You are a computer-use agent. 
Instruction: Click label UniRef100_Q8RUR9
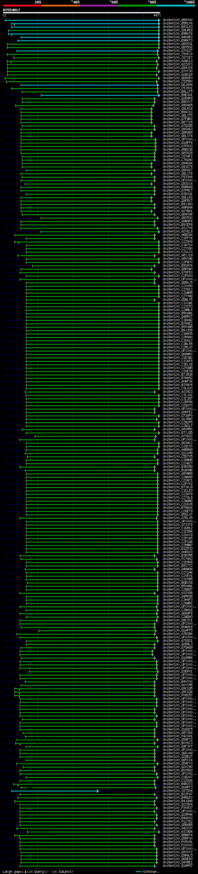pos(178,133)
